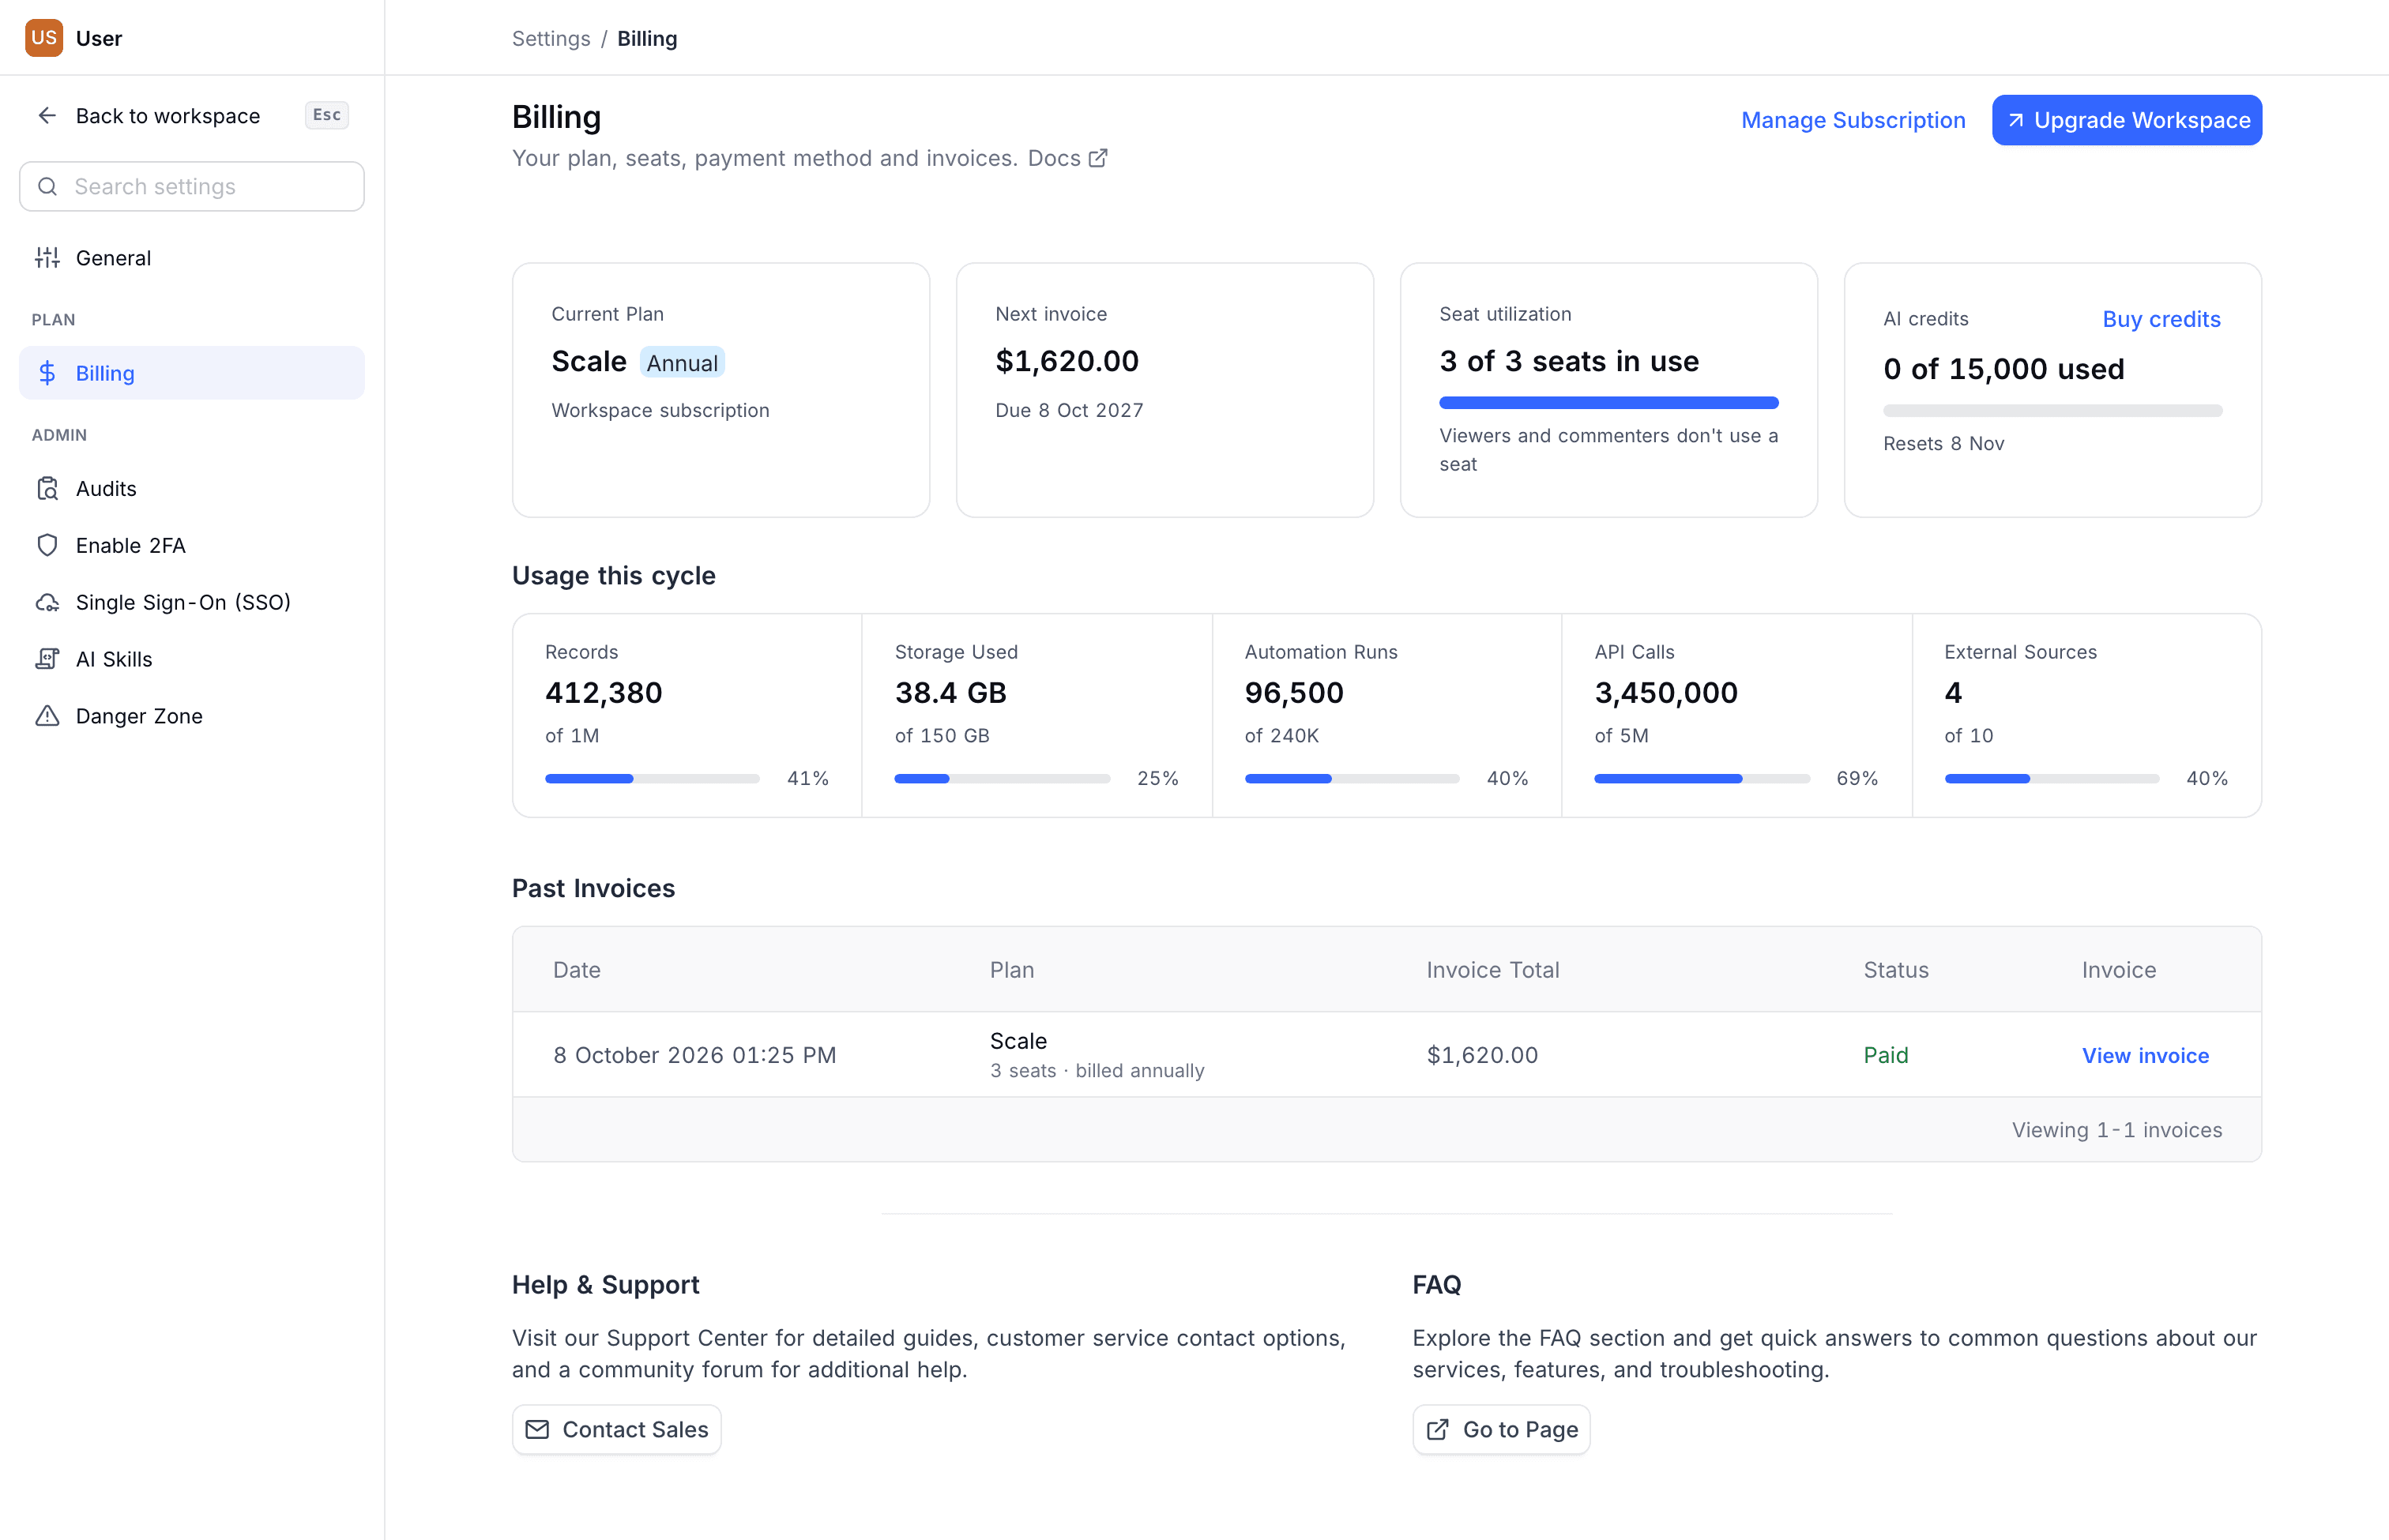This screenshot has height=1540, width=2389.
Task: Open the Docs link
Action: (x=1067, y=158)
